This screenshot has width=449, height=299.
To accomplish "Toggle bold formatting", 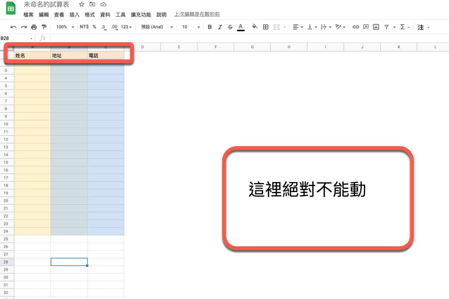I will [210, 27].
